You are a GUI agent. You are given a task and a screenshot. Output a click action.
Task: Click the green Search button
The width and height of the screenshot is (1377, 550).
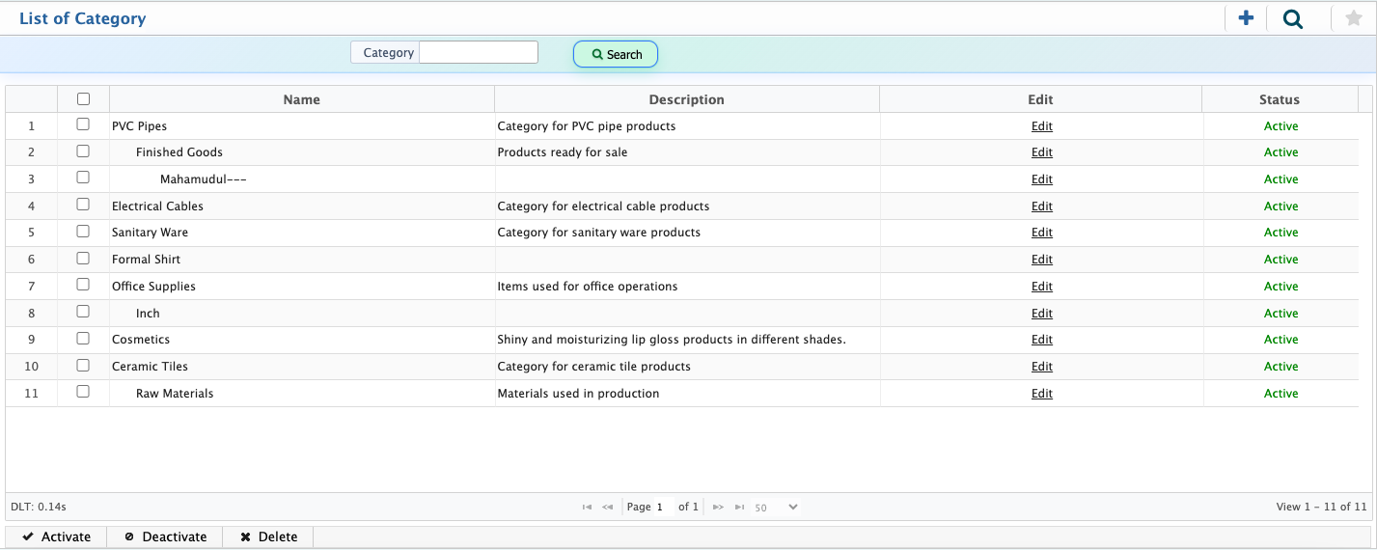pos(616,54)
